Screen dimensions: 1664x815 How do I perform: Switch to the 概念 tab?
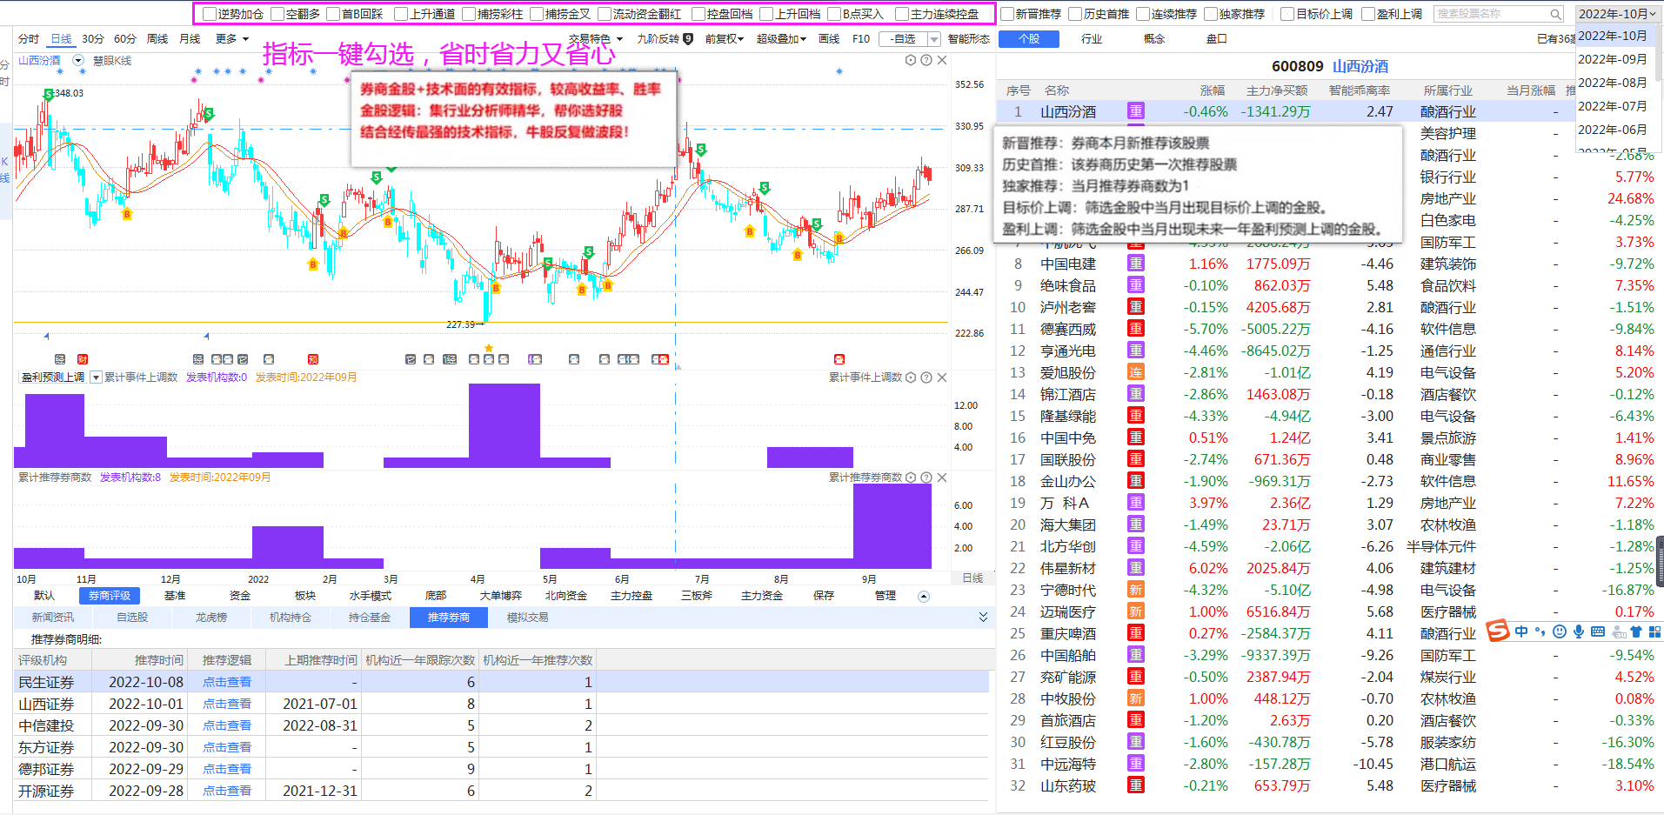click(1154, 39)
